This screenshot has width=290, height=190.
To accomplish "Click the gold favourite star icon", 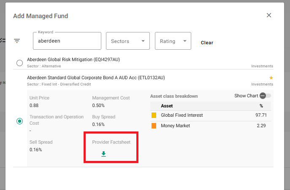I will pyautogui.click(x=271, y=78).
